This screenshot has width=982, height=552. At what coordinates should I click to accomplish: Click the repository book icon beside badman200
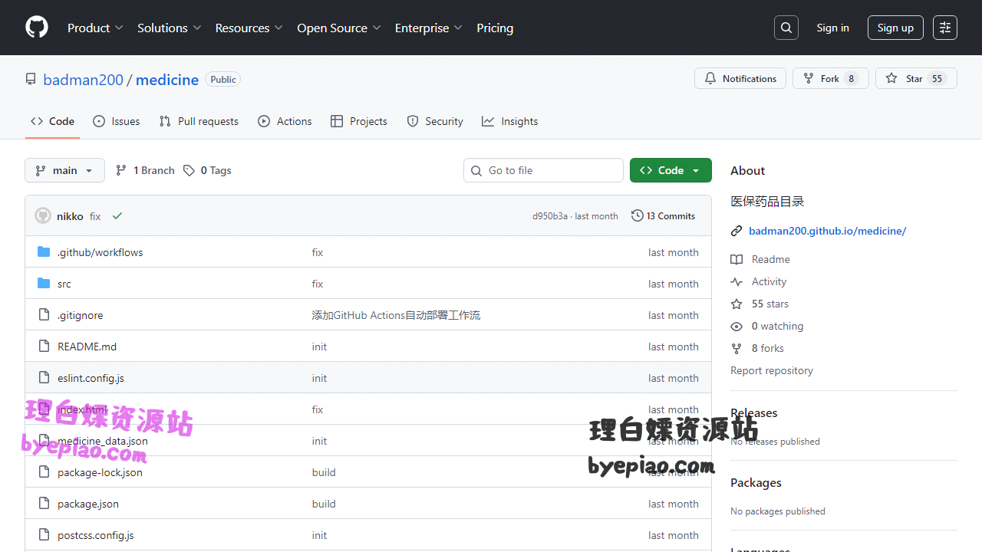pos(31,79)
